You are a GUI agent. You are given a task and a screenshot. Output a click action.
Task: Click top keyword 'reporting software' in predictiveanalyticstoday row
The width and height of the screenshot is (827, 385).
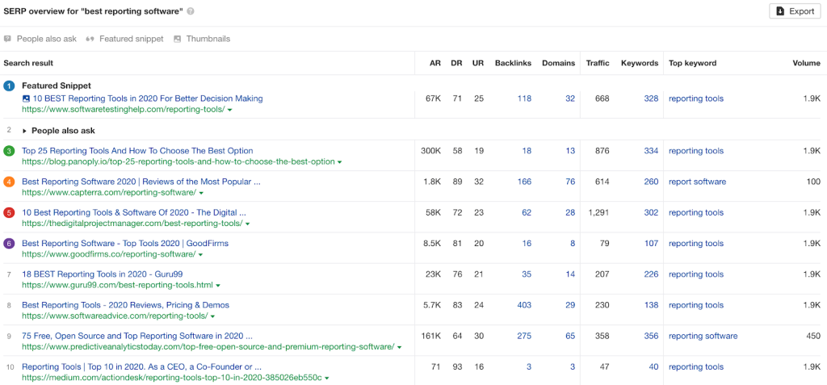703,336
